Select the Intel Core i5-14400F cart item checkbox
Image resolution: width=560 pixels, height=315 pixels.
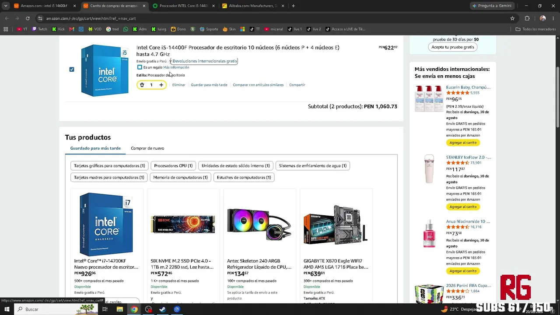click(72, 69)
